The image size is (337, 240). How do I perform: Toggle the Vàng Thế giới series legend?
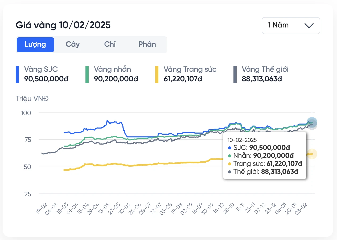pyautogui.click(x=265, y=70)
